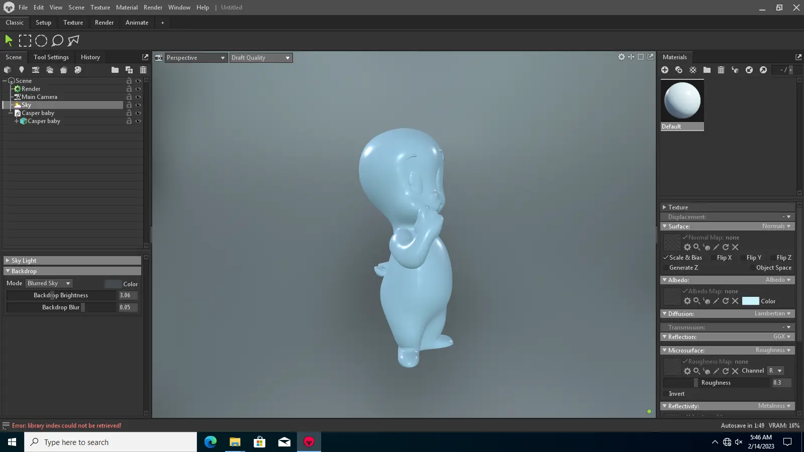804x452 pixels.
Task: Enable the Flip Z checkbox
Action: [x=773, y=258]
